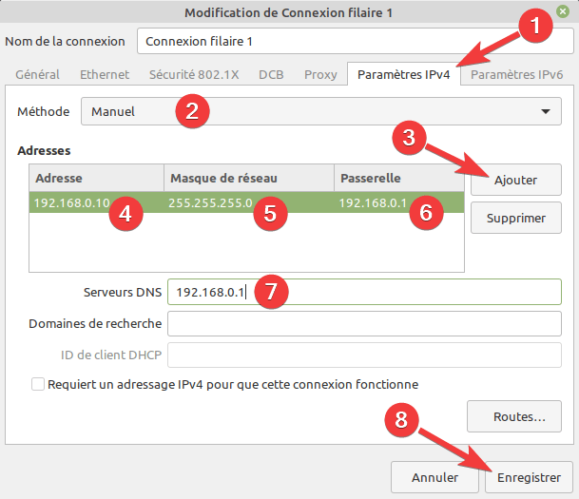This screenshot has height=499, width=579.
Task: Click the Adresse column header
Action: pyautogui.click(x=96, y=179)
